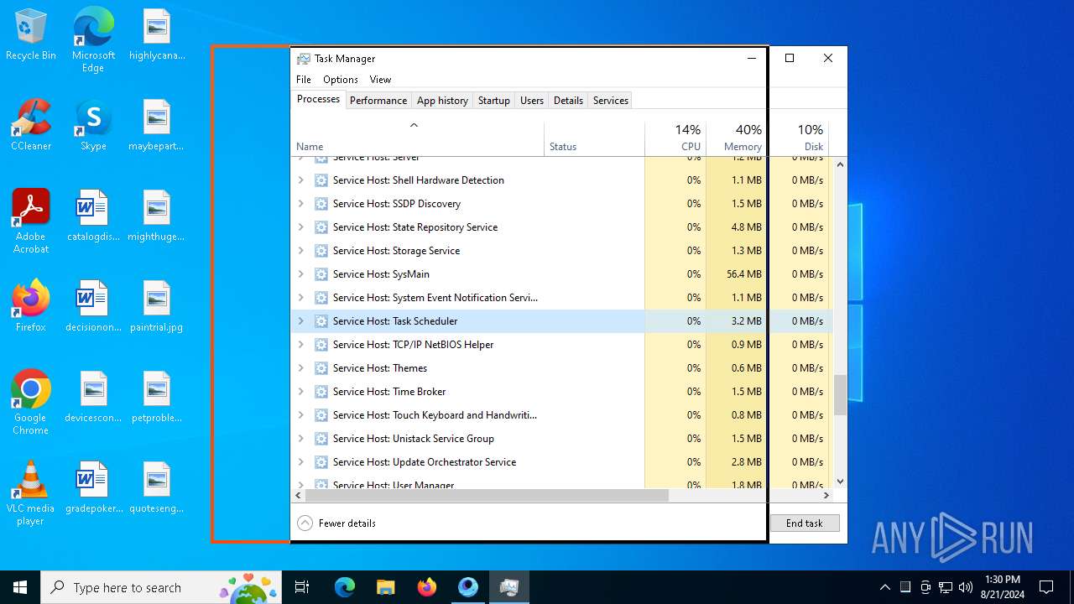The width and height of the screenshot is (1074, 604).
Task: Click the vertical scrollbar thumb in process list
Action: 840,395
